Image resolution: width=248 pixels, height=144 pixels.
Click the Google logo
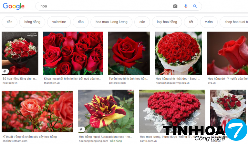(13, 6)
